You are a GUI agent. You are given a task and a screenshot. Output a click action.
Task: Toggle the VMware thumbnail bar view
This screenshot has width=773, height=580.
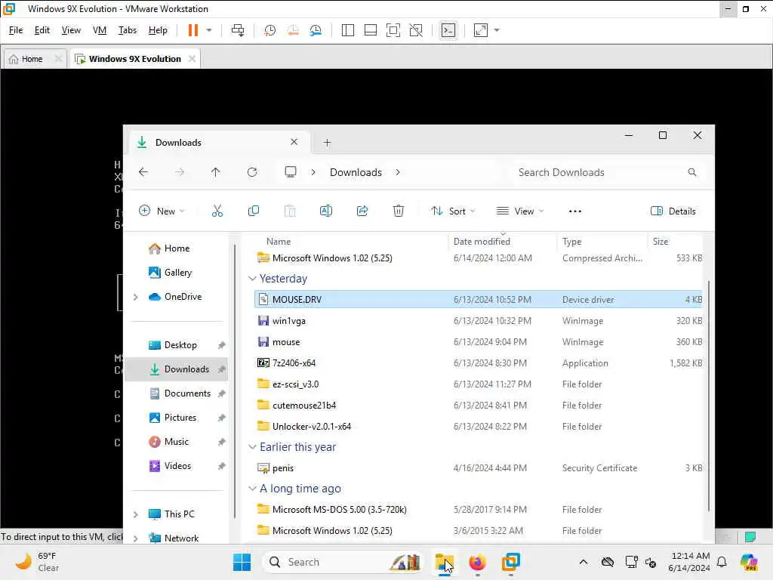click(370, 30)
